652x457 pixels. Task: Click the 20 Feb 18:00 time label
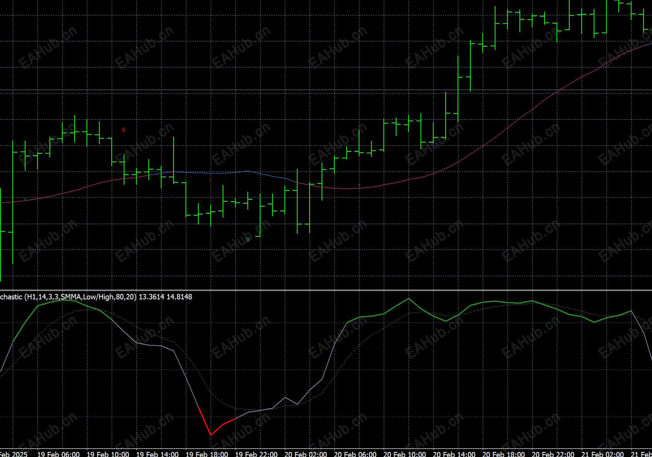point(504,454)
